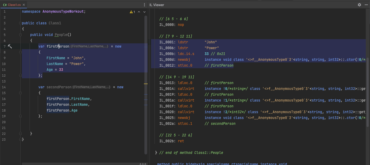The height and width of the screenshot is (165, 370).
Task: Open the editor three-dot options menu
Action: 144,5
